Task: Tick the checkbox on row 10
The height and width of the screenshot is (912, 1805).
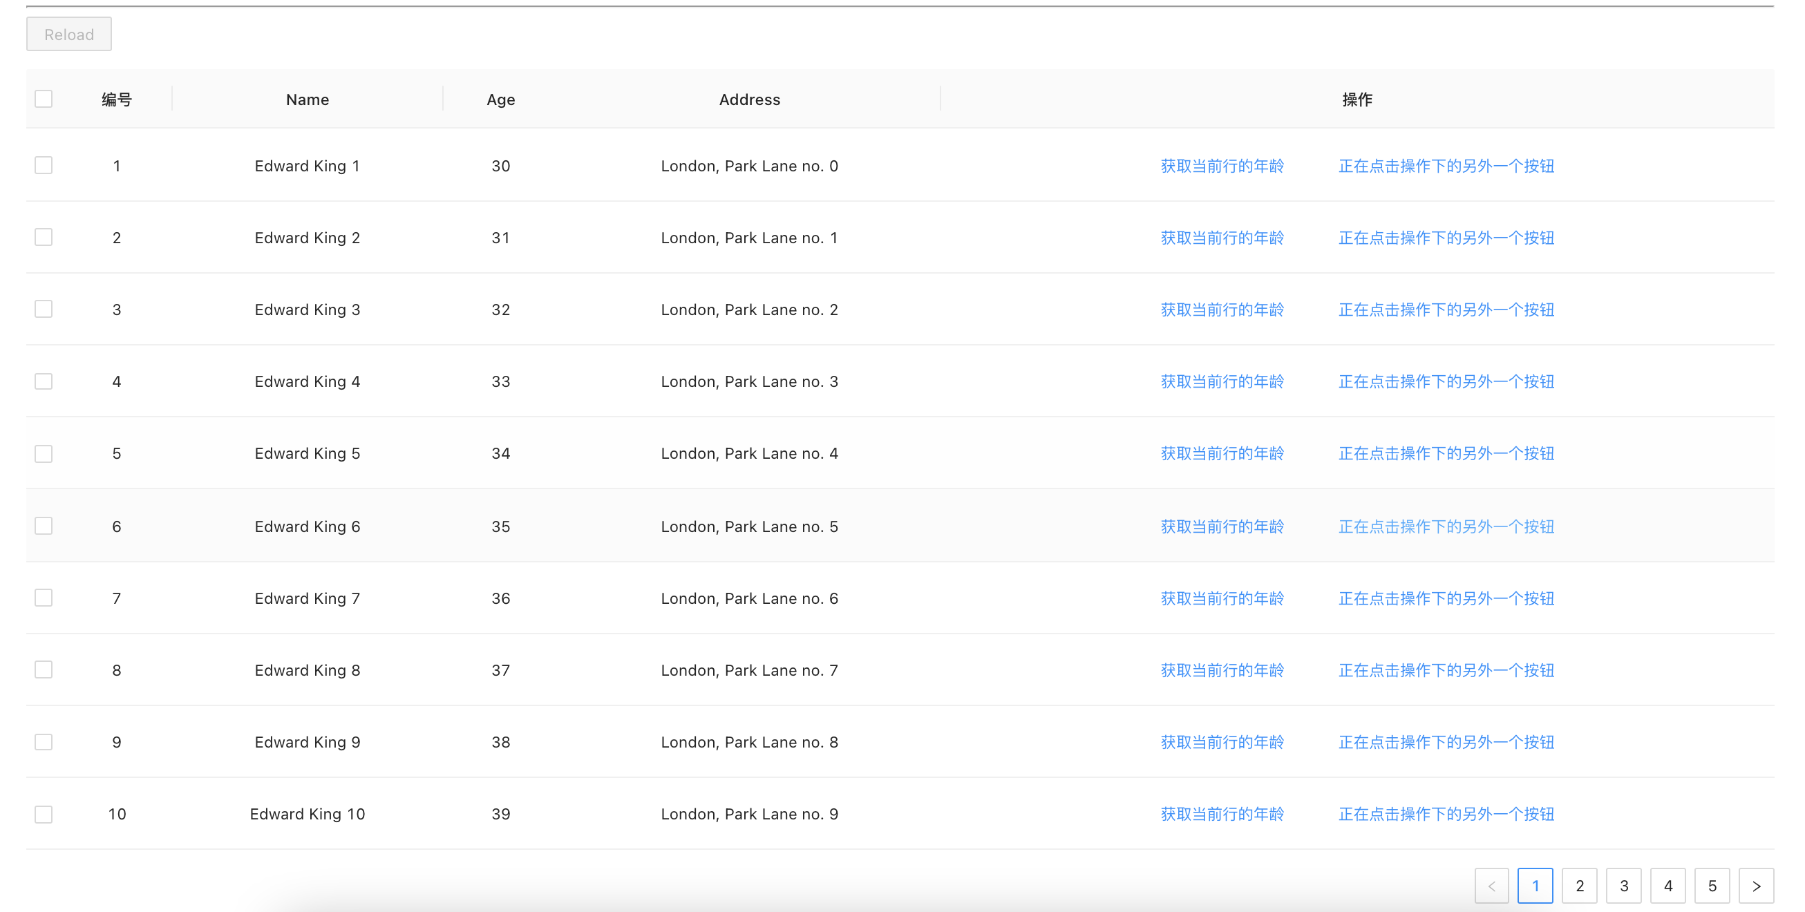Action: tap(44, 814)
